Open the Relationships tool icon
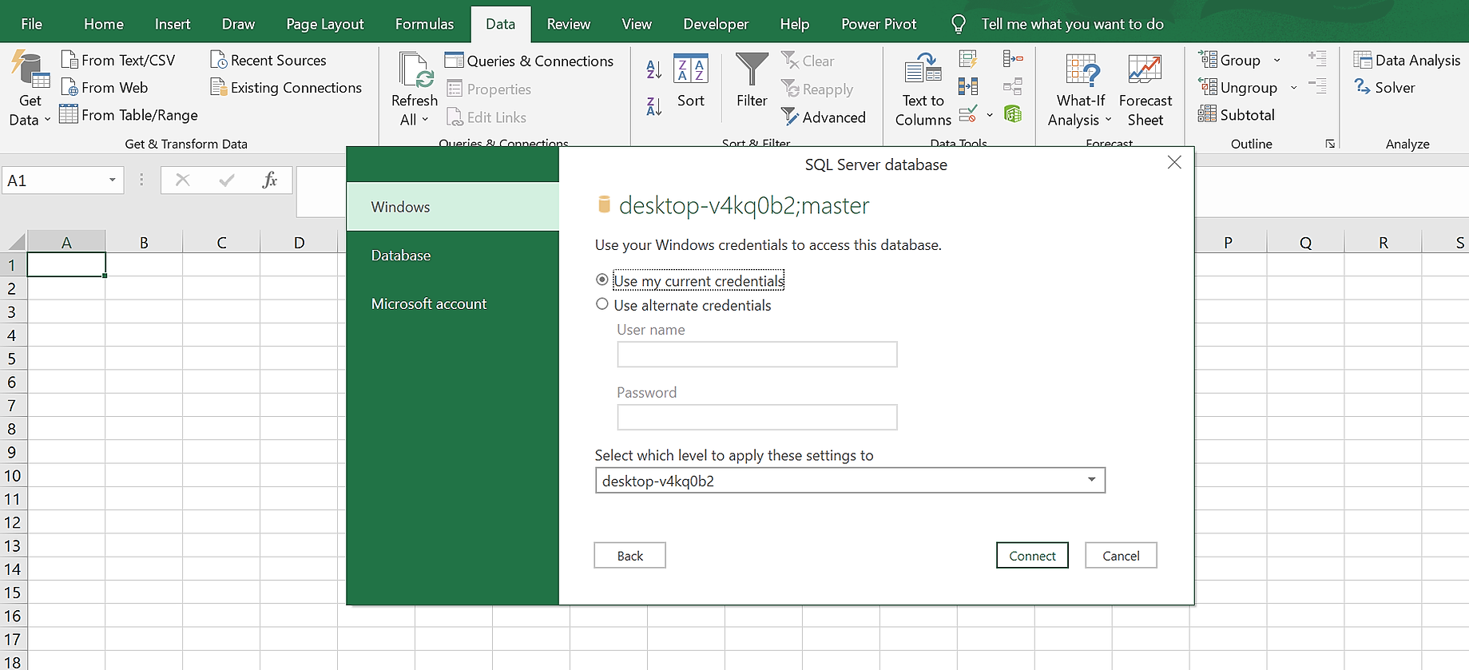The height and width of the screenshot is (670, 1469). click(x=1013, y=85)
